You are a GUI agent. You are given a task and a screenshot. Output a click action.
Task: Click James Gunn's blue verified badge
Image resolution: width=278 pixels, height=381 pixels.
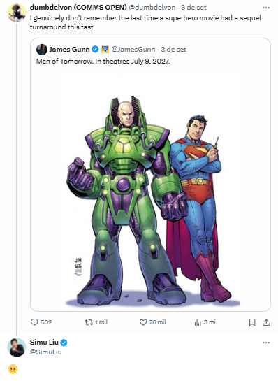point(95,50)
